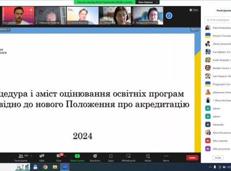Select Ivan Balykin in the participant list
The image size is (231, 171).
218,52
